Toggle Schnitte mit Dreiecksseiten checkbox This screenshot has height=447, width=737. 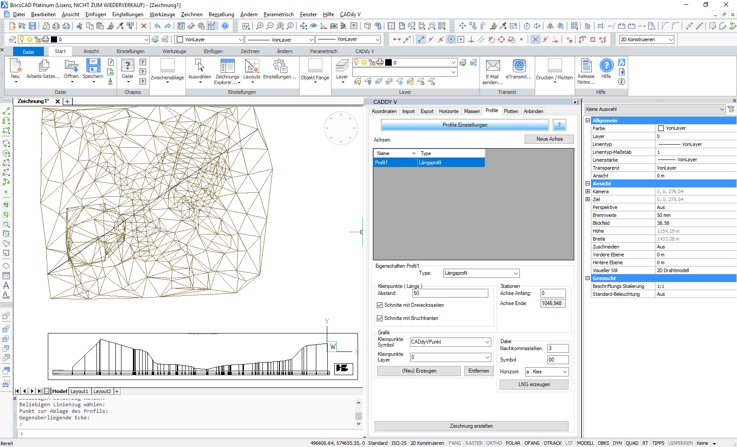(x=380, y=305)
